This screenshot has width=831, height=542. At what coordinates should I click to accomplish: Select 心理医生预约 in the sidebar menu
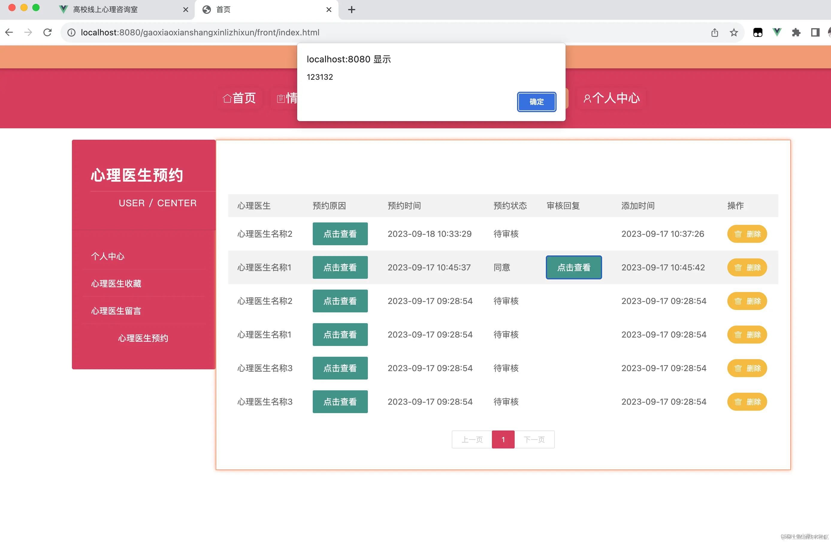pos(143,338)
